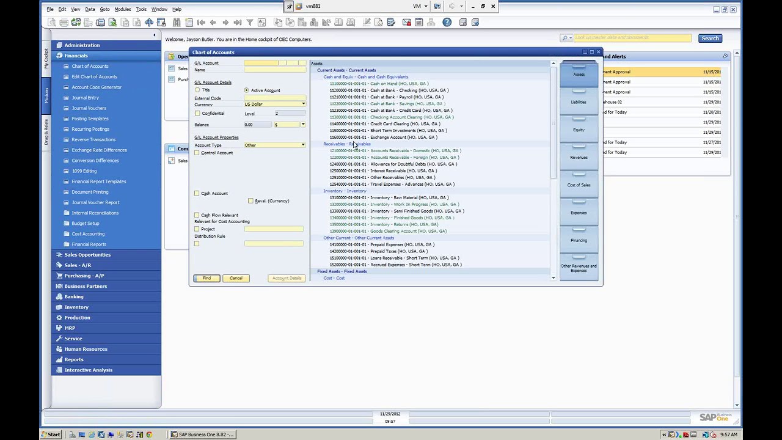Open the Account Type dropdown
This screenshot has height=440, width=782.
tap(303, 145)
